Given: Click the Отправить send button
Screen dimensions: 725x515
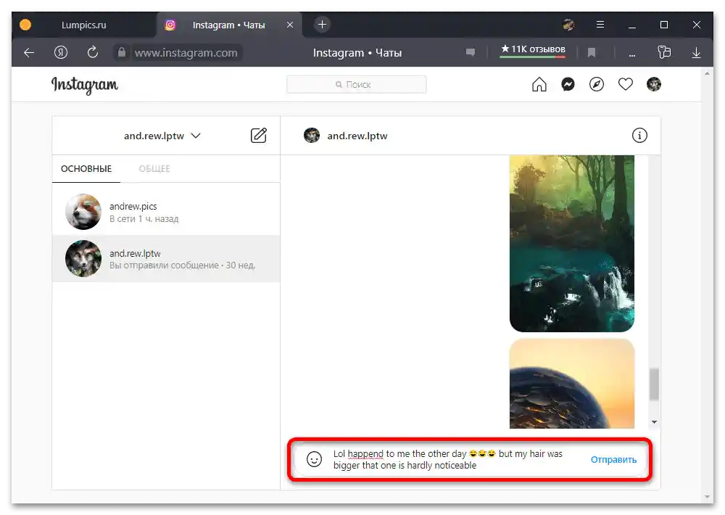Looking at the screenshot, I should pyautogui.click(x=613, y=459).
